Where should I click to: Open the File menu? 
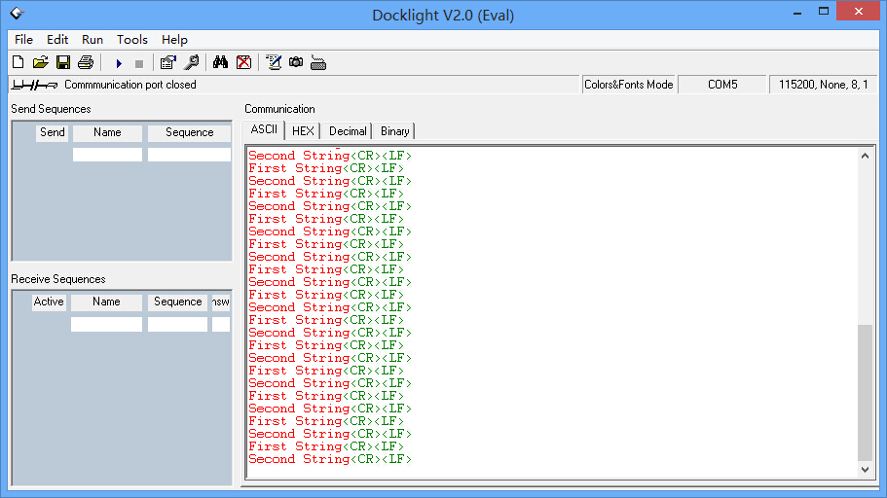23,40
